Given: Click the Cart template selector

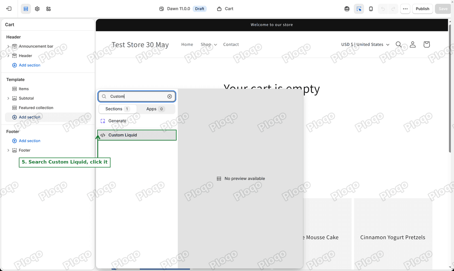Looking at the screenshot, I should click(225, 9).
